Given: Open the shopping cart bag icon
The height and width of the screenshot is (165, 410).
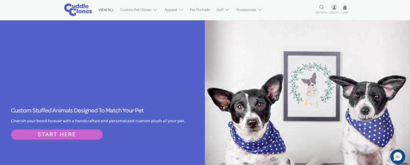Looking at the screenshot, I should tap(345, 7).
